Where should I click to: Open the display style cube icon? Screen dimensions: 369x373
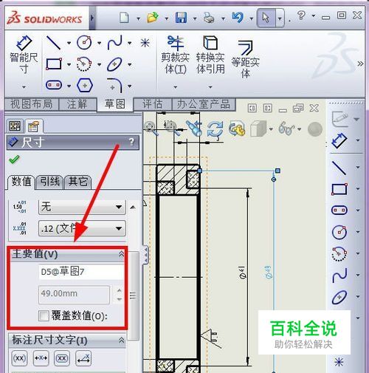(x=258, y=129)
